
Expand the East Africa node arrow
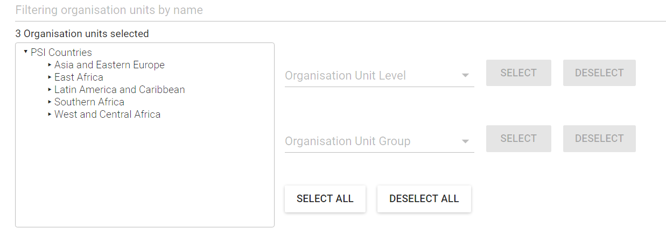[50, 77]
